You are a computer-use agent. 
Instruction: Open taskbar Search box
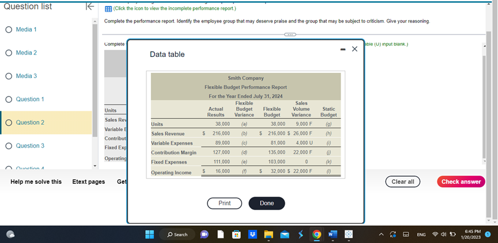click(x=178, y=234)
